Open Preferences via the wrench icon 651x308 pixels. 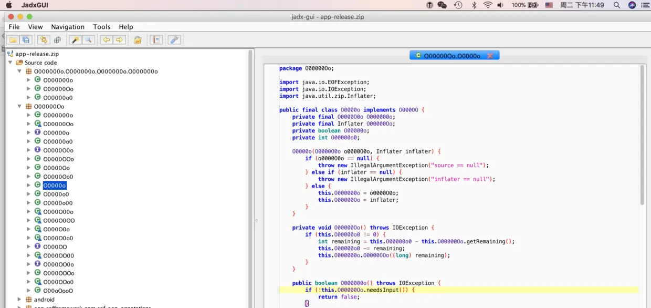coord(174,40)
